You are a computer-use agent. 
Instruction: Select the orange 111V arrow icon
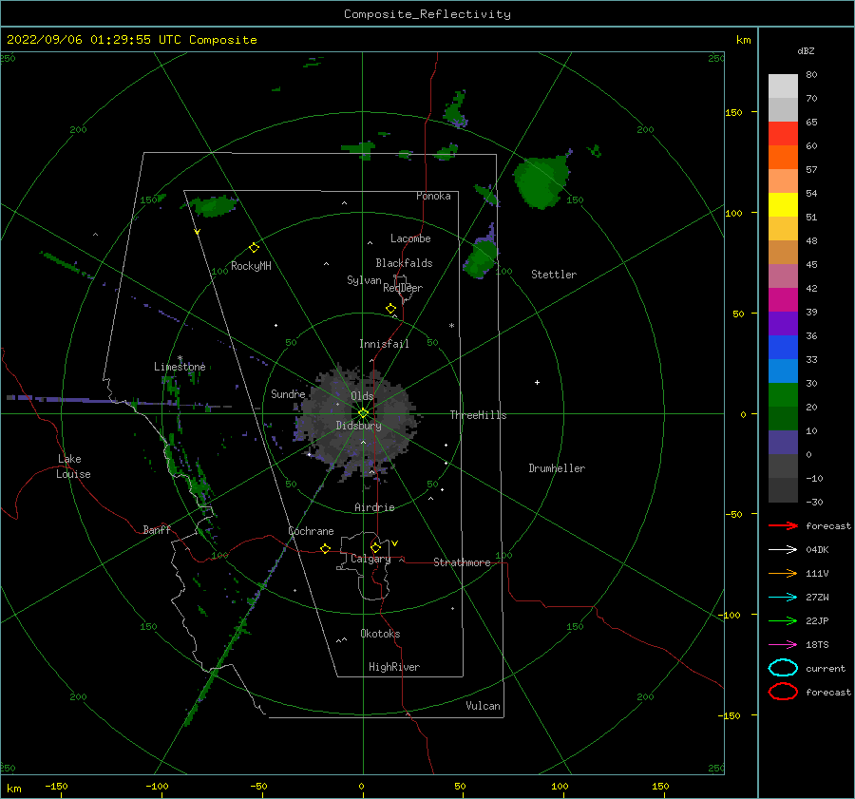pyautogui.click(x=783, y=573)
